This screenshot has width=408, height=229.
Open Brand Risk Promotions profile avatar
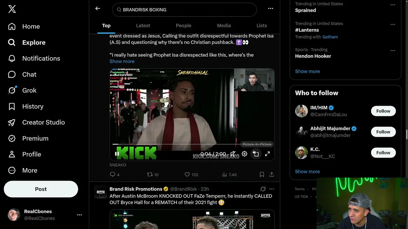click(101, 192)
